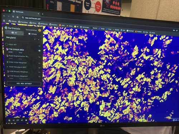Screen dimensions: 179x134
Task: Open the RFlow bookmark
Action: click(x=33, y=23)
